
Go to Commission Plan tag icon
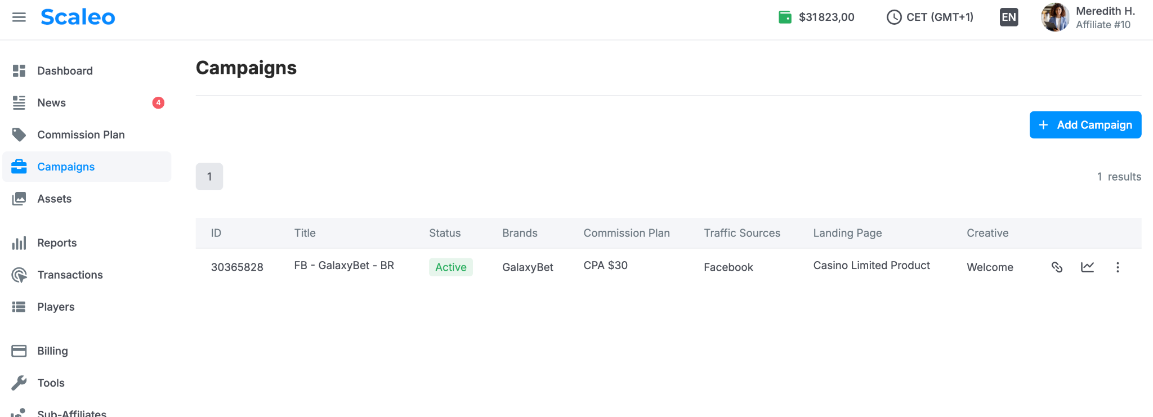pyautogui.click(x=19, y=134)
